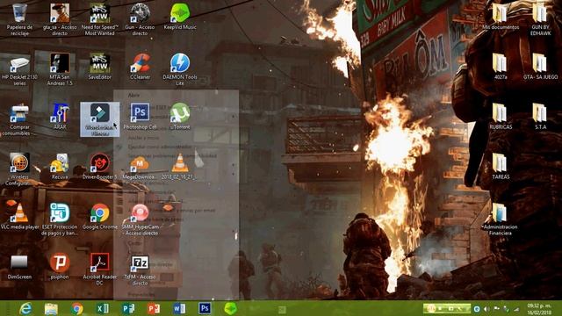
Task: Select the Recuva desktop shortcut
Action: [x=60, y=167]
